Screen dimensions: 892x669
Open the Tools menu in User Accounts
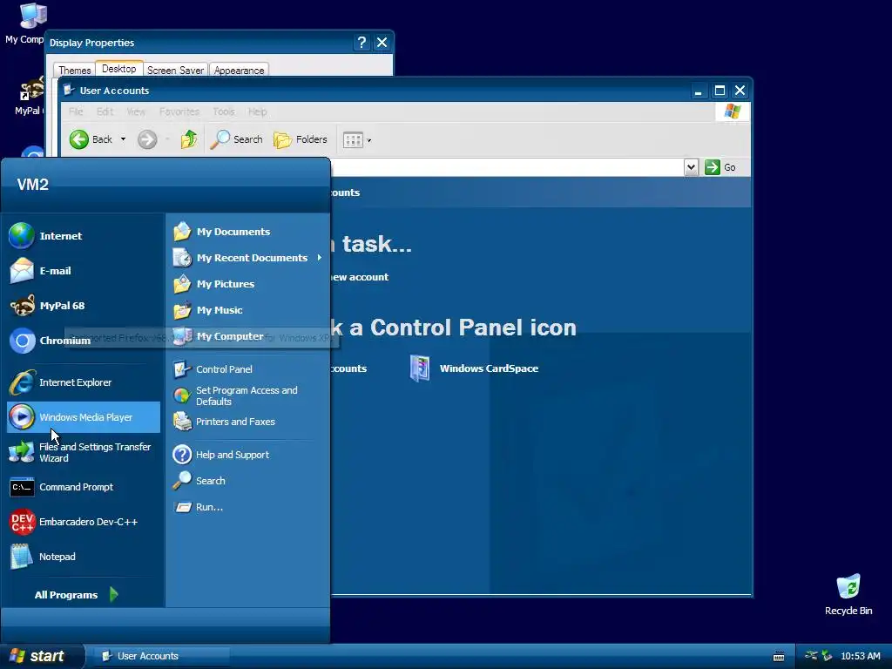coord(223,111)
